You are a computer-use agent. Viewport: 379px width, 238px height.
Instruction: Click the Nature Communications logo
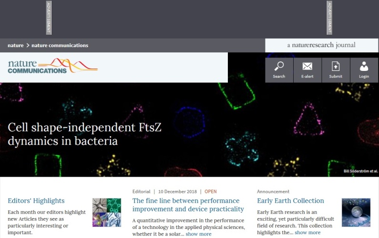point(52,66)
